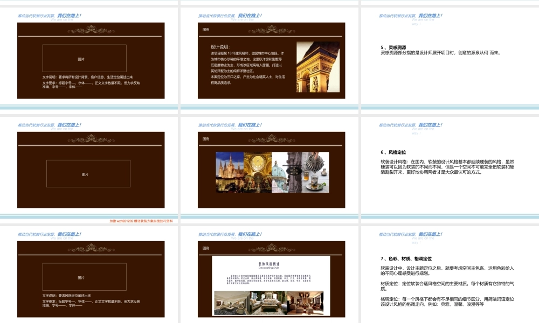Viewport: 539px width, 323px height.
Task: Click 我们在路上! header on 灵感溯源 slide
Action: 430,16
